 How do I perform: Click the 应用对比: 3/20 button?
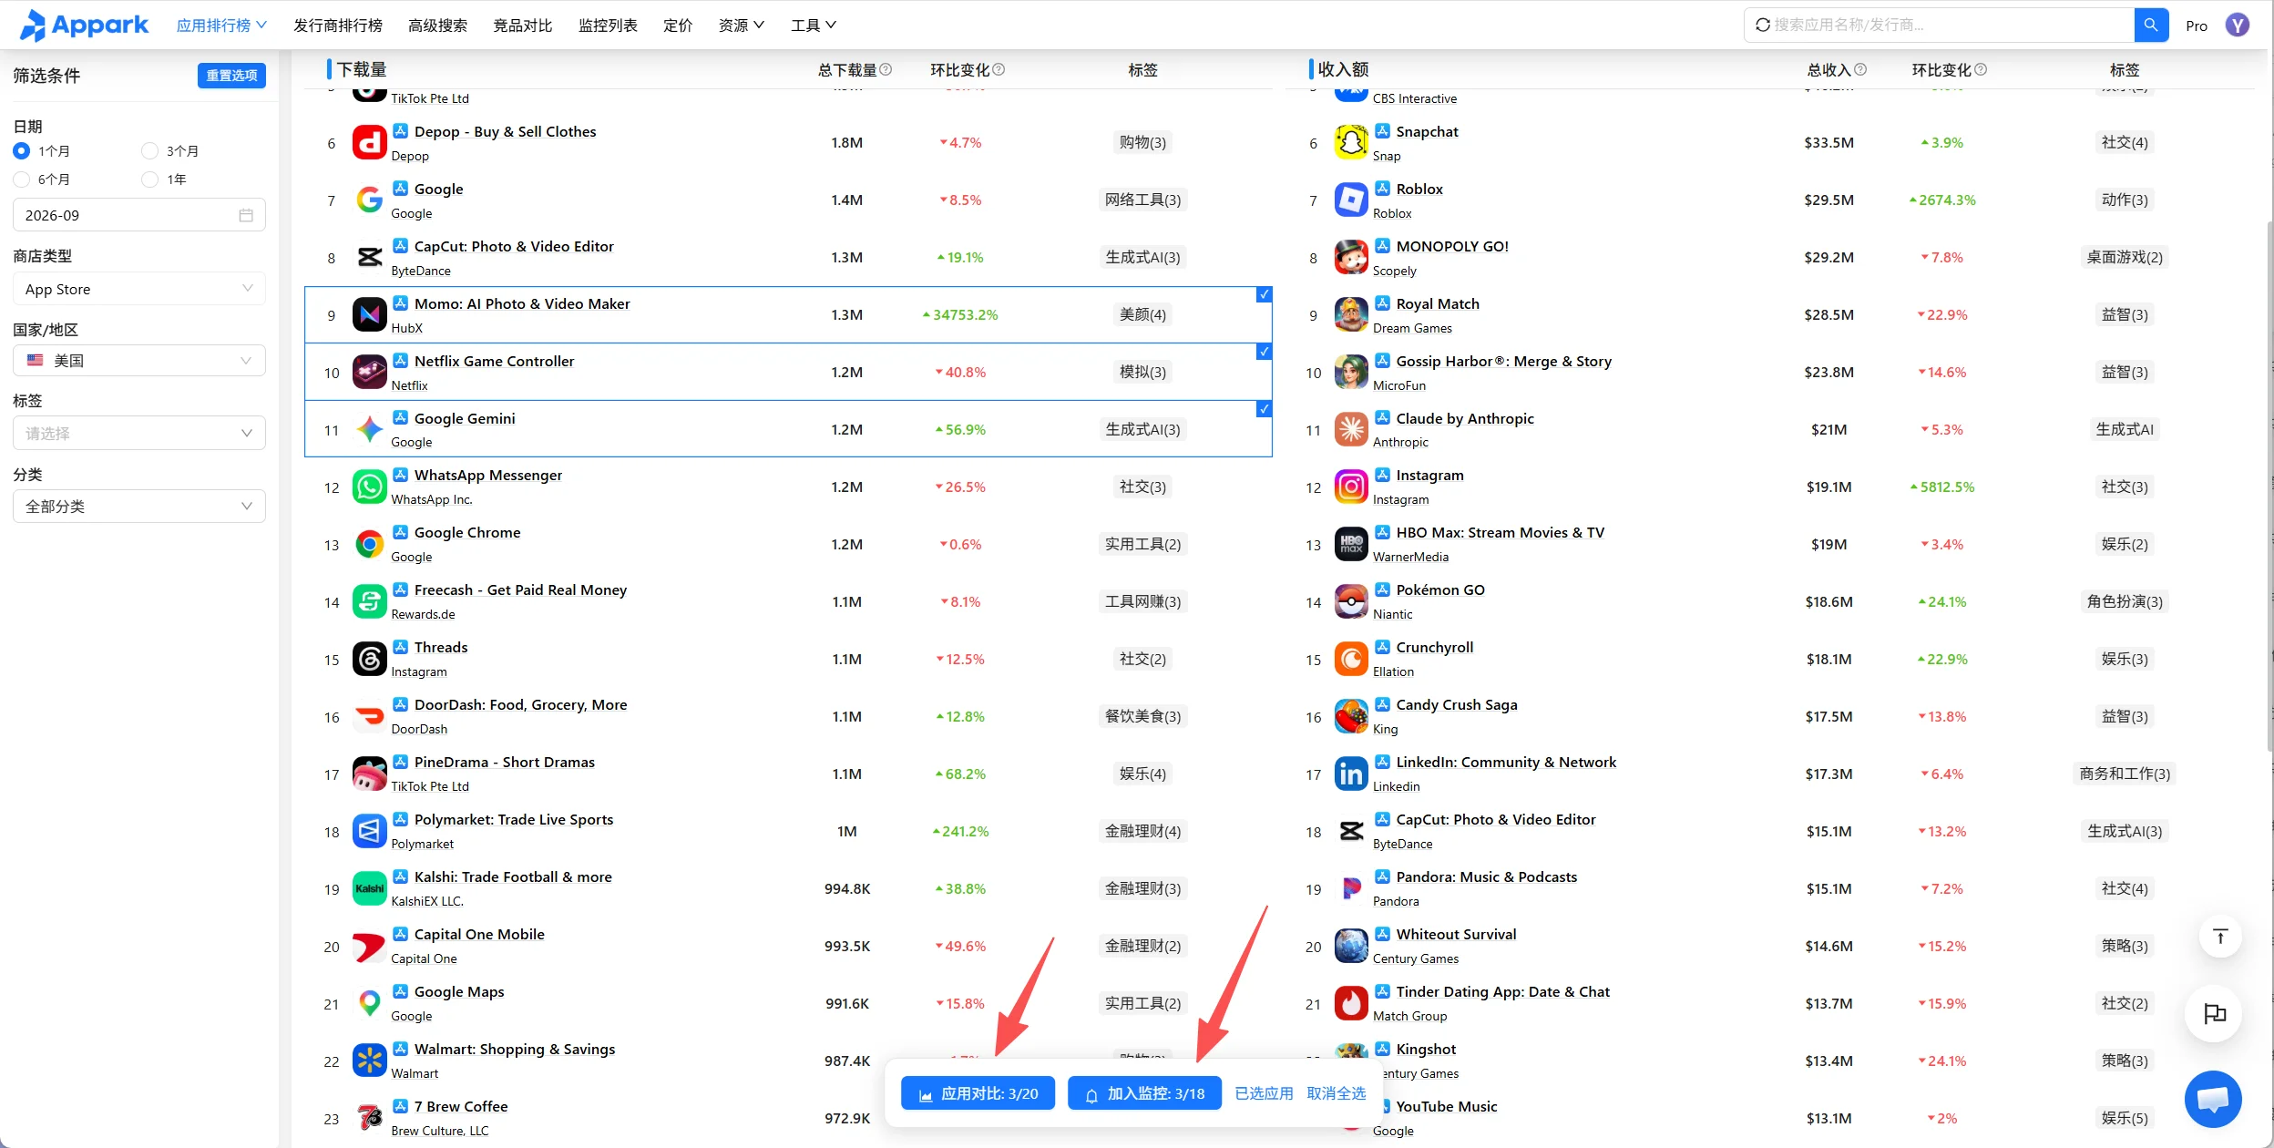[978, 1093]
